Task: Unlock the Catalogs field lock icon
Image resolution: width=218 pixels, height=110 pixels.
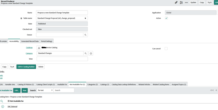Action: click(39, 48)
